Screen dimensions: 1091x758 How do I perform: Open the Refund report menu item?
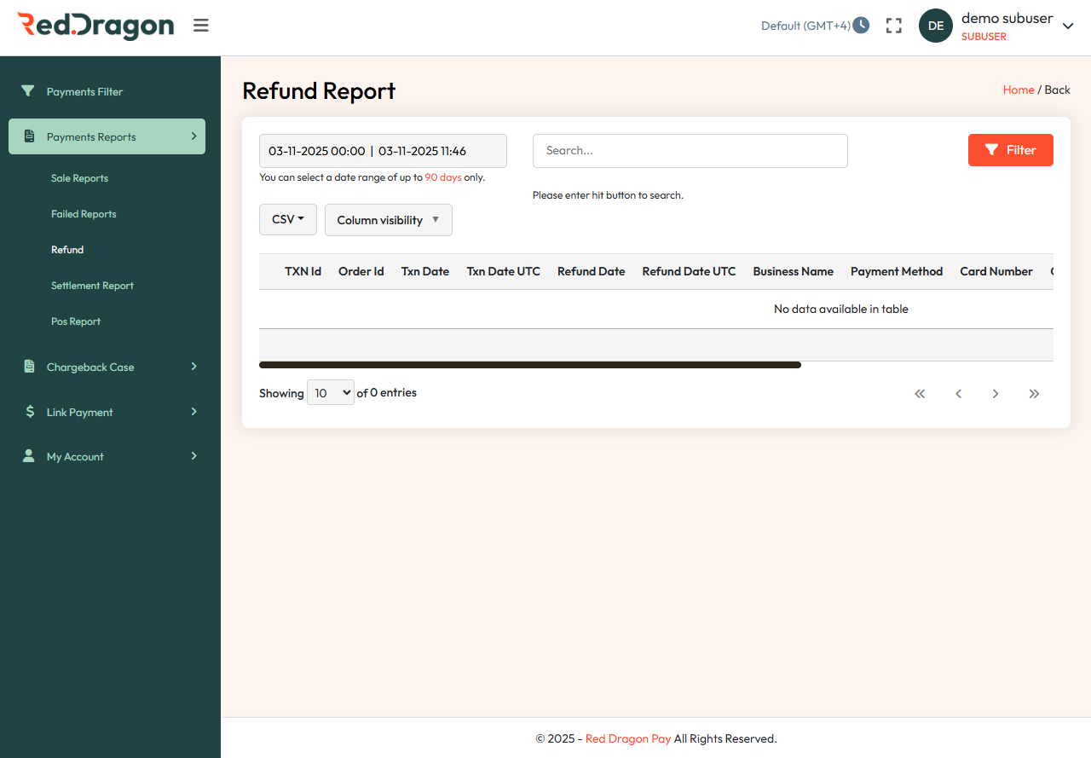tap(67, 249)
